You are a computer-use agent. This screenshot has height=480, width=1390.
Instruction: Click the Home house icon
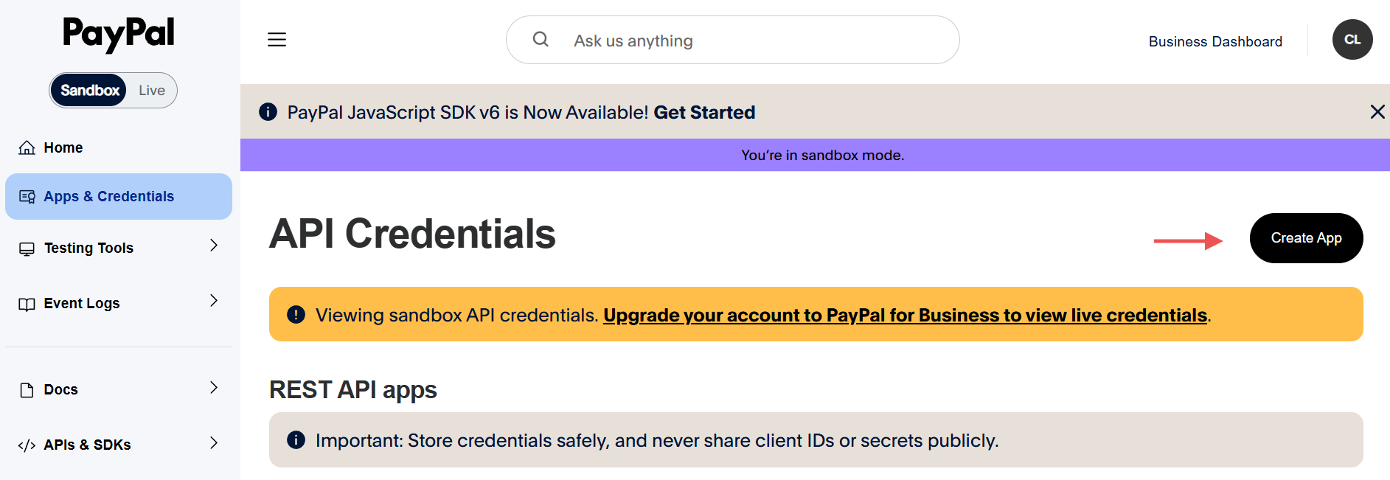[x=27, y=147]
